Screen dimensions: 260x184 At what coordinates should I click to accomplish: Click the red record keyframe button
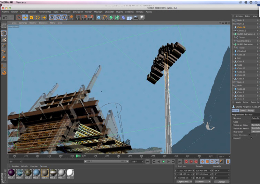pos(187,162)
